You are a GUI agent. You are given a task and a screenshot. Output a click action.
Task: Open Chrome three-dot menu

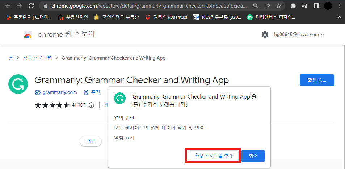coord(340,6)
